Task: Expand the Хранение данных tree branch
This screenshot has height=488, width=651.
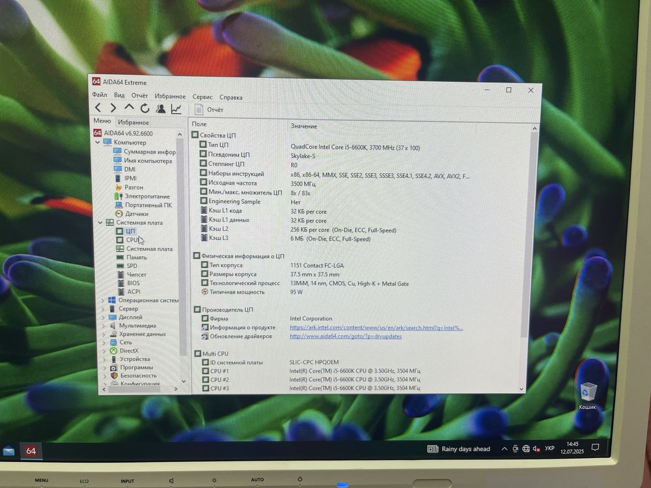Action: 104,334
